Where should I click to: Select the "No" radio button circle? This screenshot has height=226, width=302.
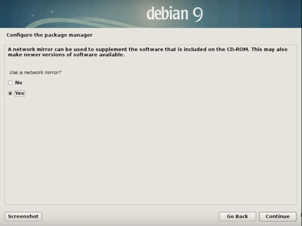10,83
